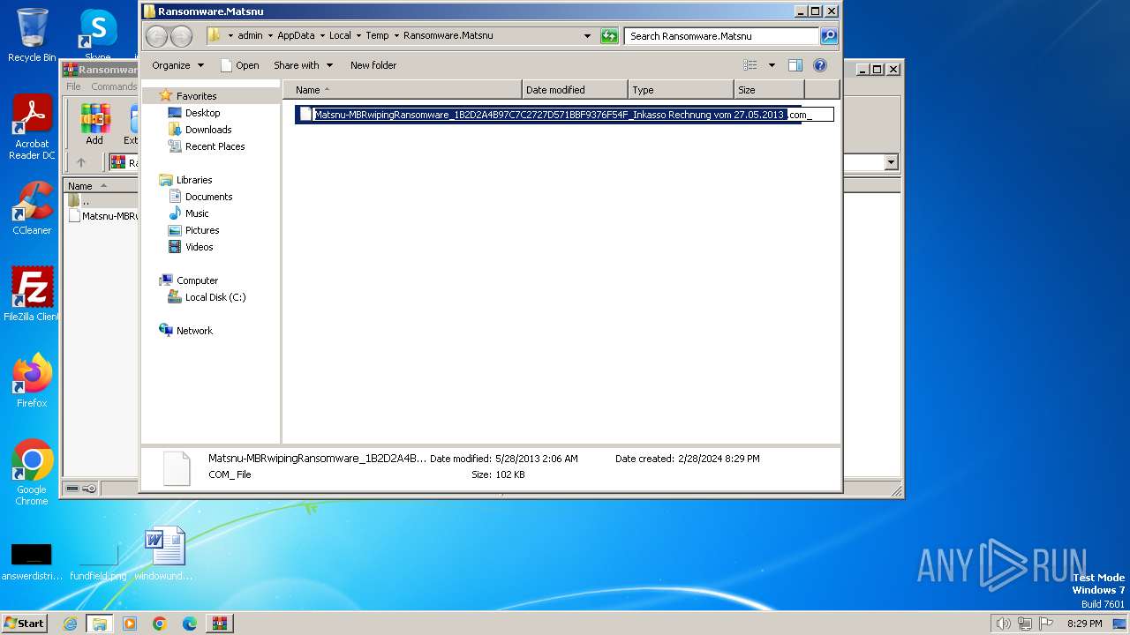Open Chrome from the taskbar
The width and height of the screenshot is (1130, 635).
[x=160, y=624]
